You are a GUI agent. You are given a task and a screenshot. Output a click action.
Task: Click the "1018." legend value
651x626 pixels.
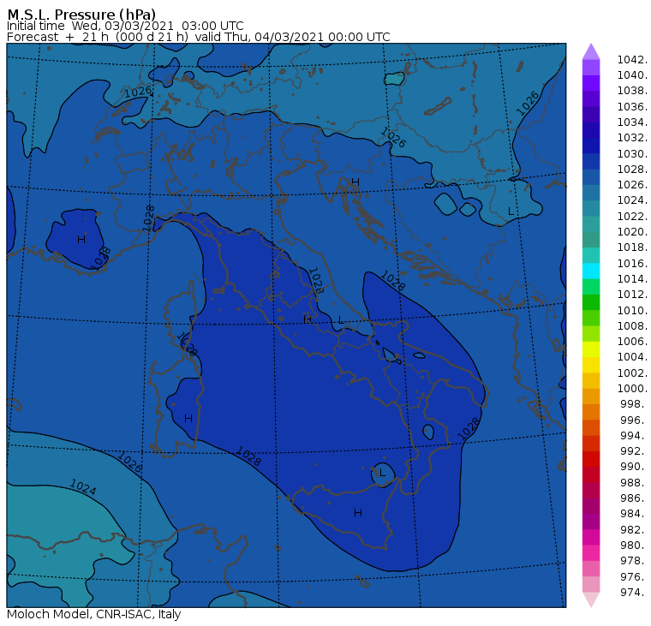click(632, 247)
